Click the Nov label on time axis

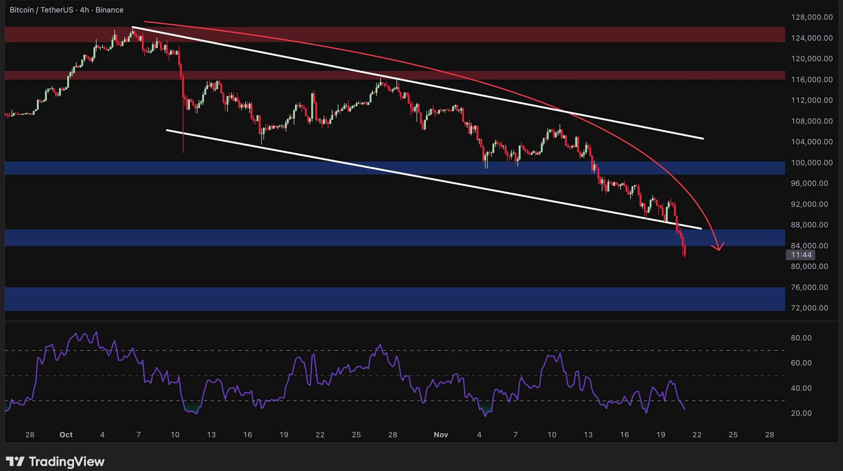(441, 434)
